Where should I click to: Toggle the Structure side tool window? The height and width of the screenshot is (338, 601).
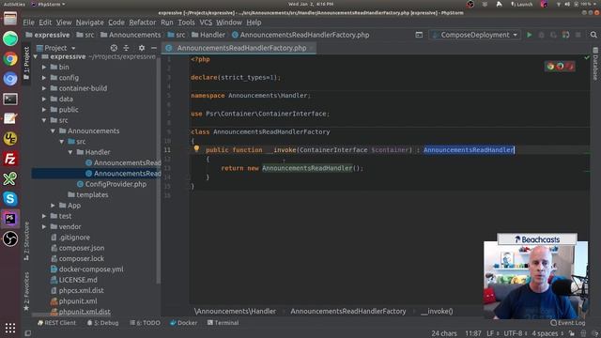26,240
